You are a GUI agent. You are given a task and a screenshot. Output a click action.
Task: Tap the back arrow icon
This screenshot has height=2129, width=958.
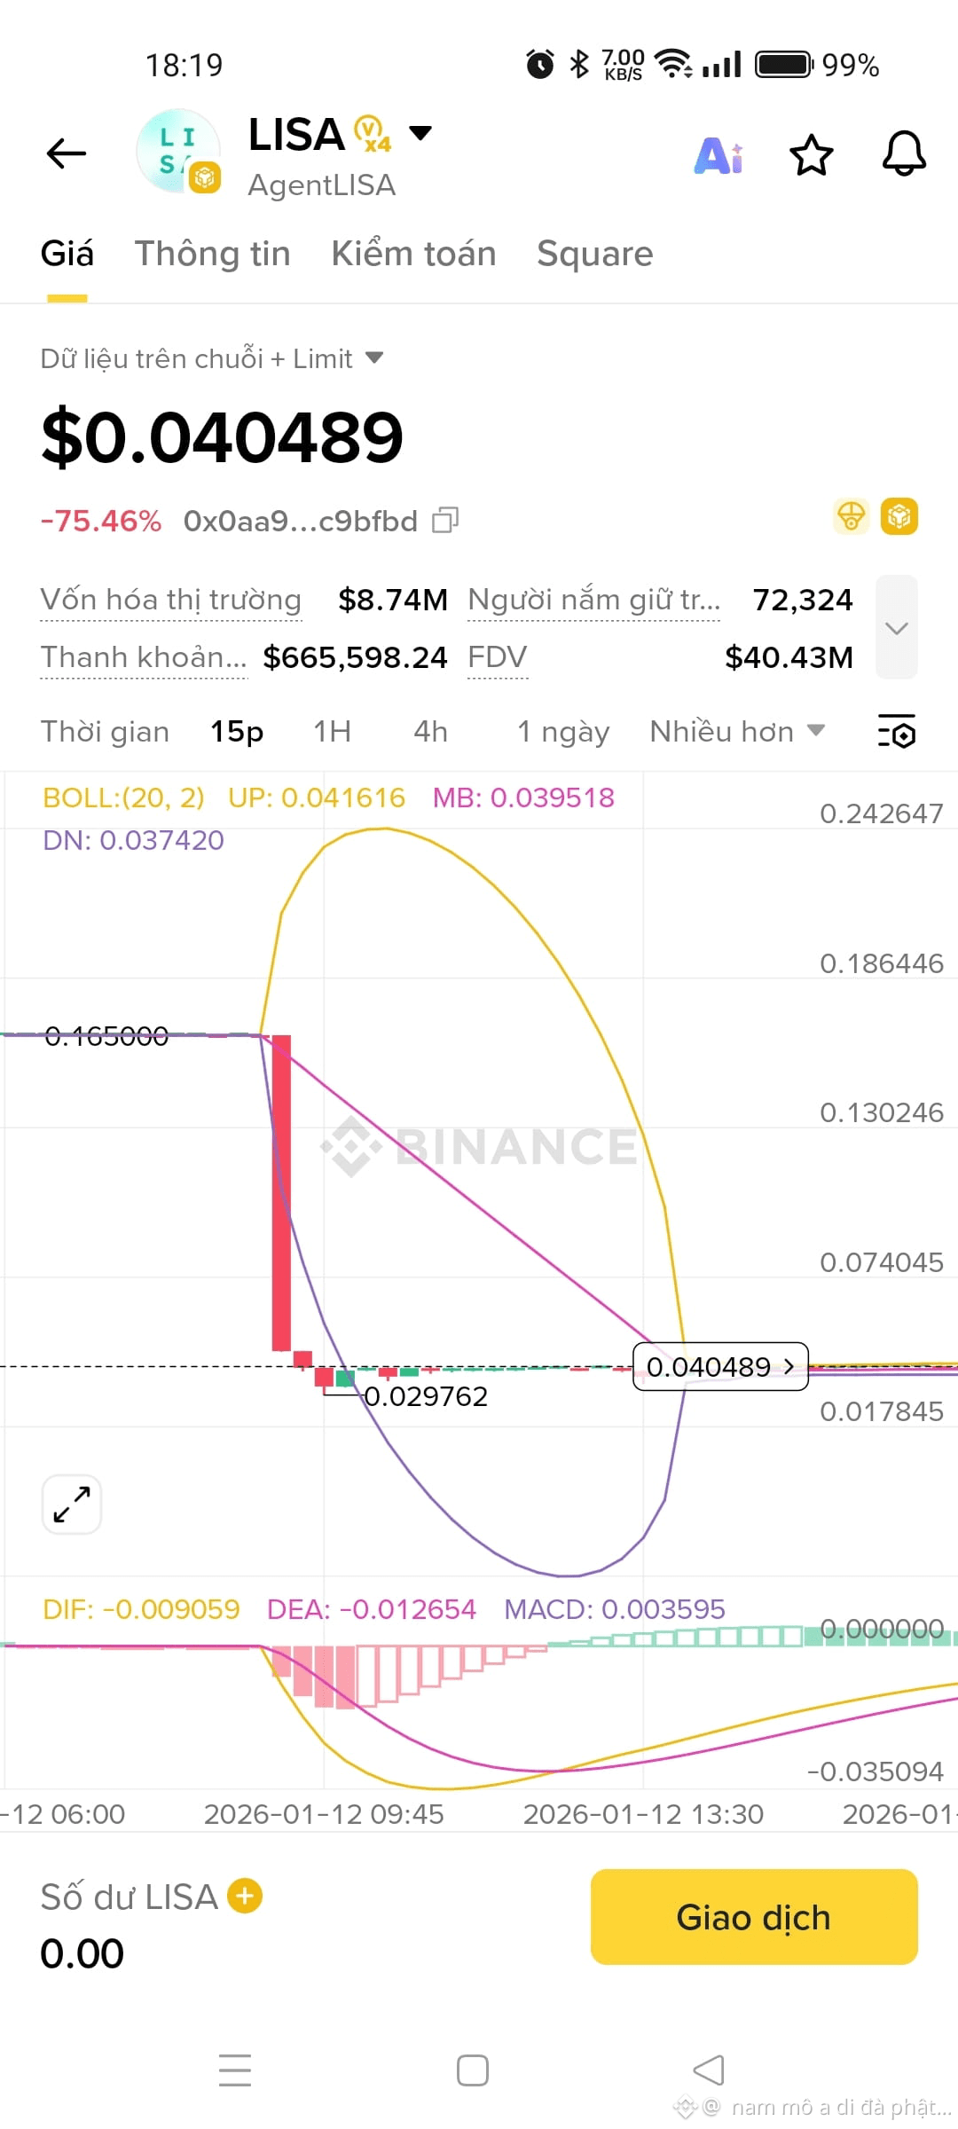[x=67, y=153]
